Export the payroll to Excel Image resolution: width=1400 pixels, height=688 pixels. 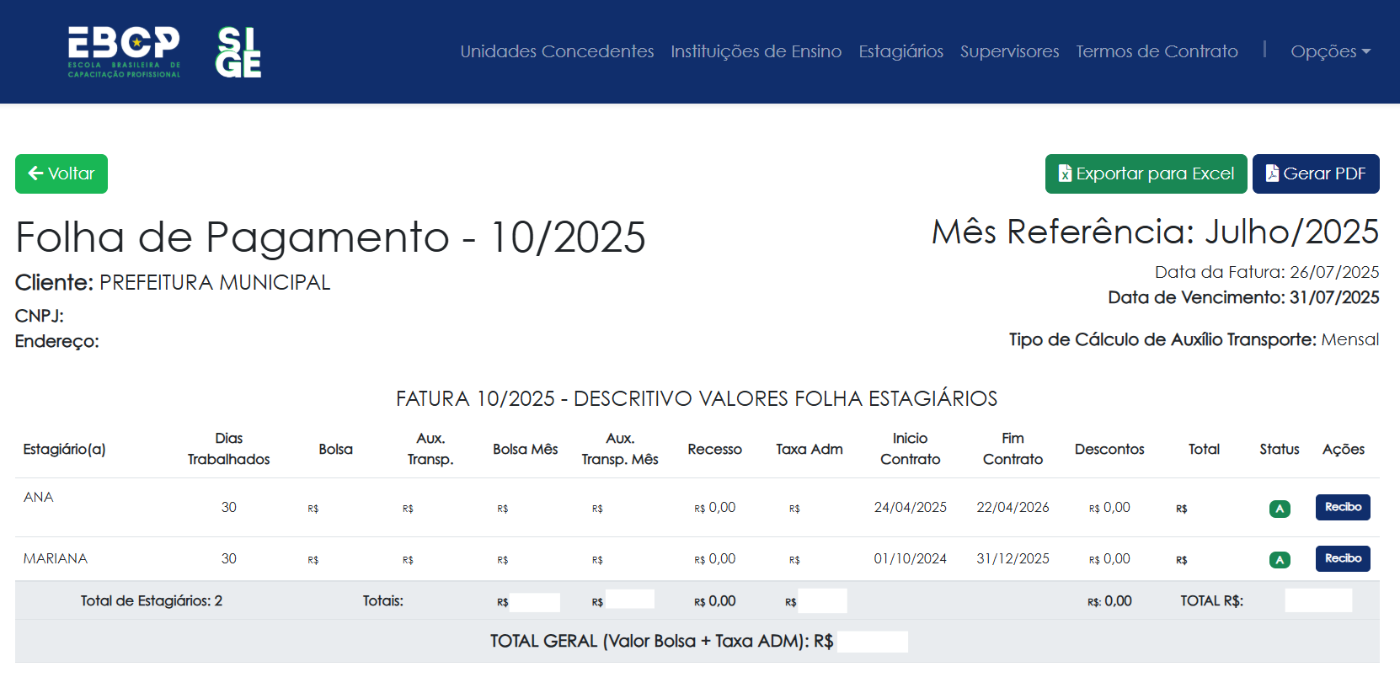coord(1146,173)
